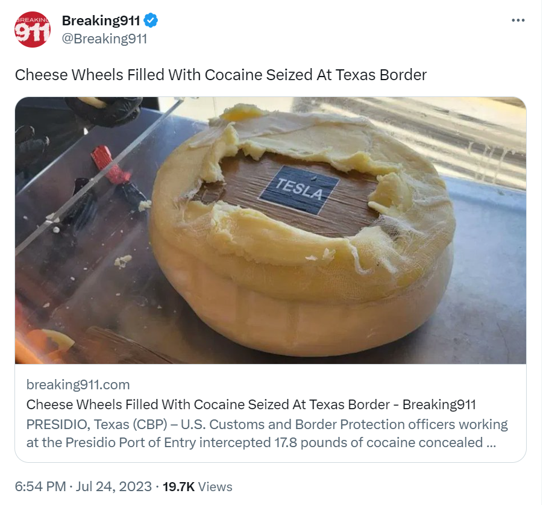
Task: Click the red object beside the blade
Action: click(110, 165)
